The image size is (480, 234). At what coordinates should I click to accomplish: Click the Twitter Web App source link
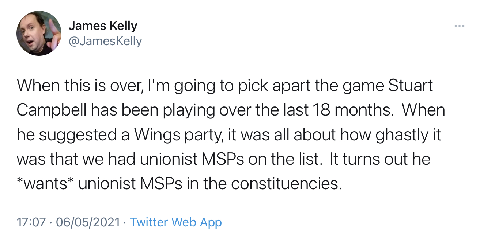[x=176, y=222]
